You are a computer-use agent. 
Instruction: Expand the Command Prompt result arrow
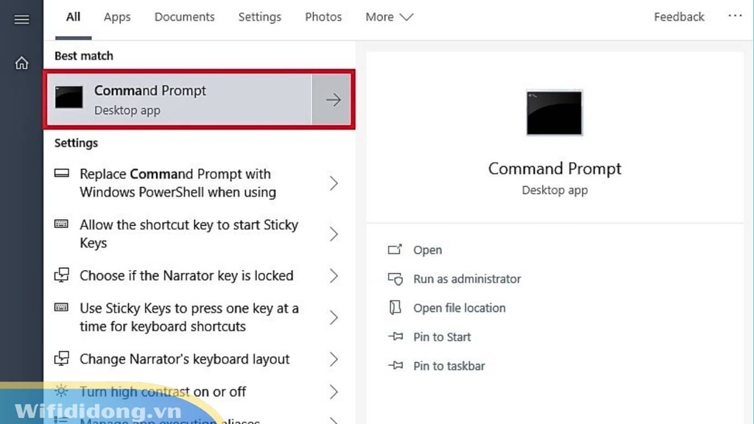(333, 99)
